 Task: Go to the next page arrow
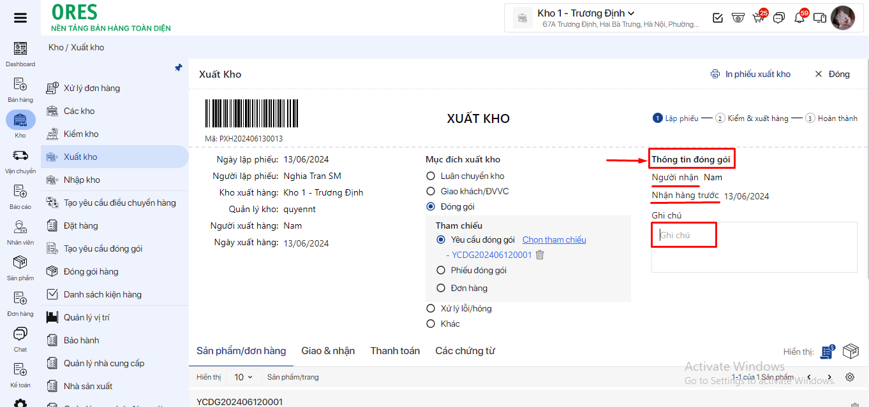[829, 377]
